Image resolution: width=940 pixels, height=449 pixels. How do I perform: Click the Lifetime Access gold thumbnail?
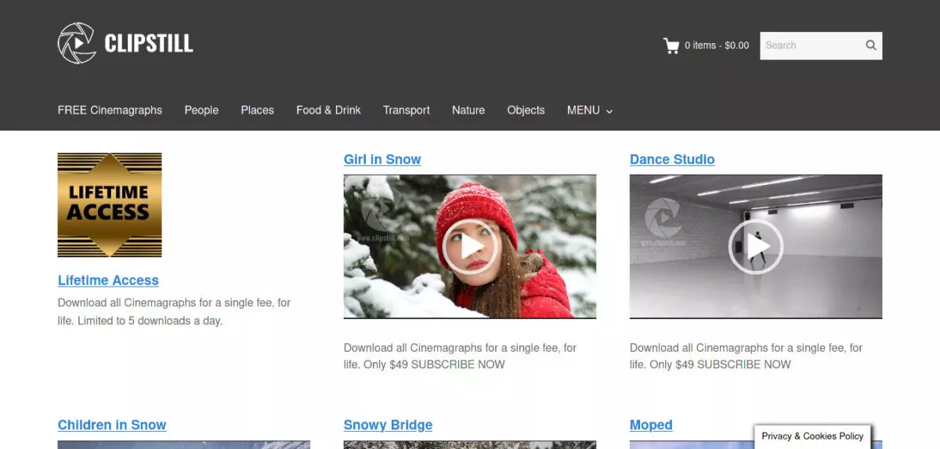click(110, 205)
